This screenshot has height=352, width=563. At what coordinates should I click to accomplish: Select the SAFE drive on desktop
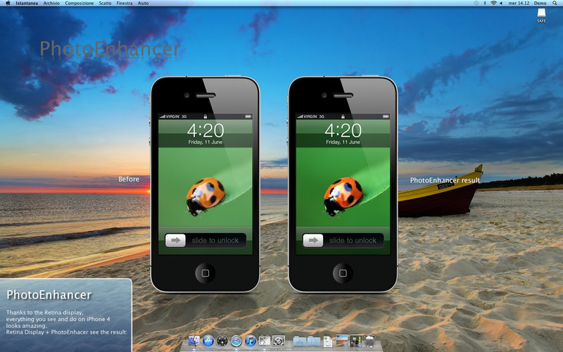(x=541, y=15)
